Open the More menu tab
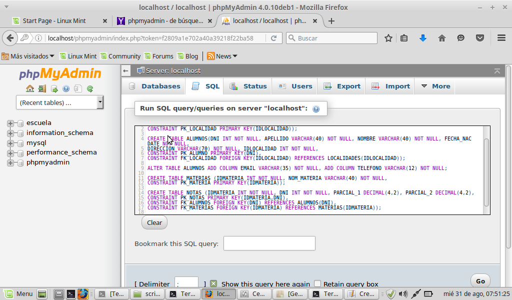Image resolution: width=512 pixels, height=300 pixels. click(435, 86)
